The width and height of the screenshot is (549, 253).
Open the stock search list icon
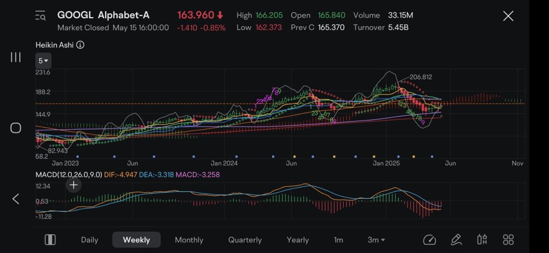40,16
